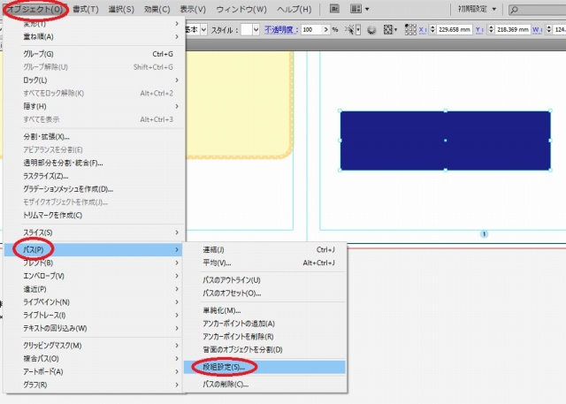Click the Select Similar Objects wand icon
566x404 pixels.
point(349,29)
